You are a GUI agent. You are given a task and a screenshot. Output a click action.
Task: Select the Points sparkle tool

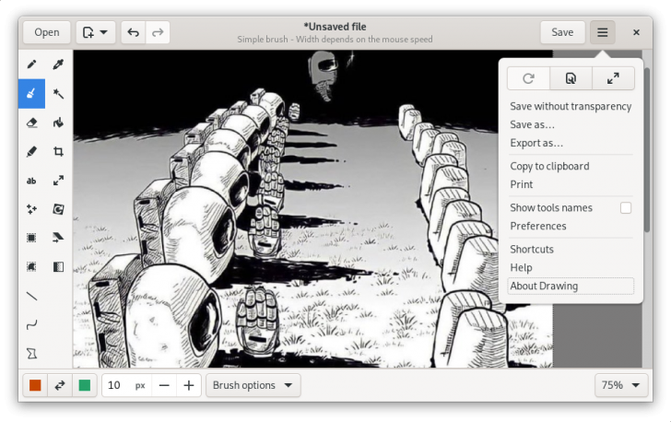point(31,209)
